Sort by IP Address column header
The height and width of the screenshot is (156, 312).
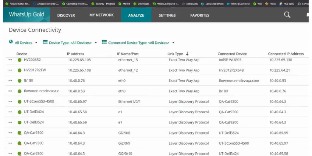[76, 54]
